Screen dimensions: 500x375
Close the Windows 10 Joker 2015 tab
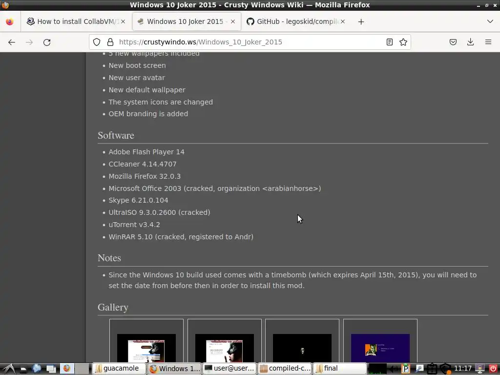pos(233,21)
